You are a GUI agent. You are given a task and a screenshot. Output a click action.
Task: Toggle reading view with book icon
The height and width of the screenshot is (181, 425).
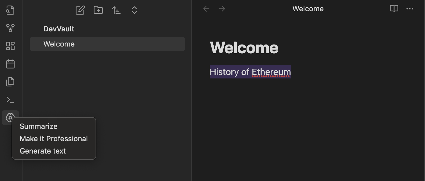[394, 9]
